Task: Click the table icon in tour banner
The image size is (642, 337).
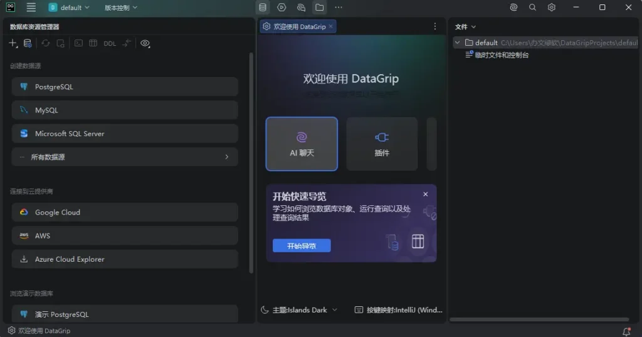Action: (418, 241)
